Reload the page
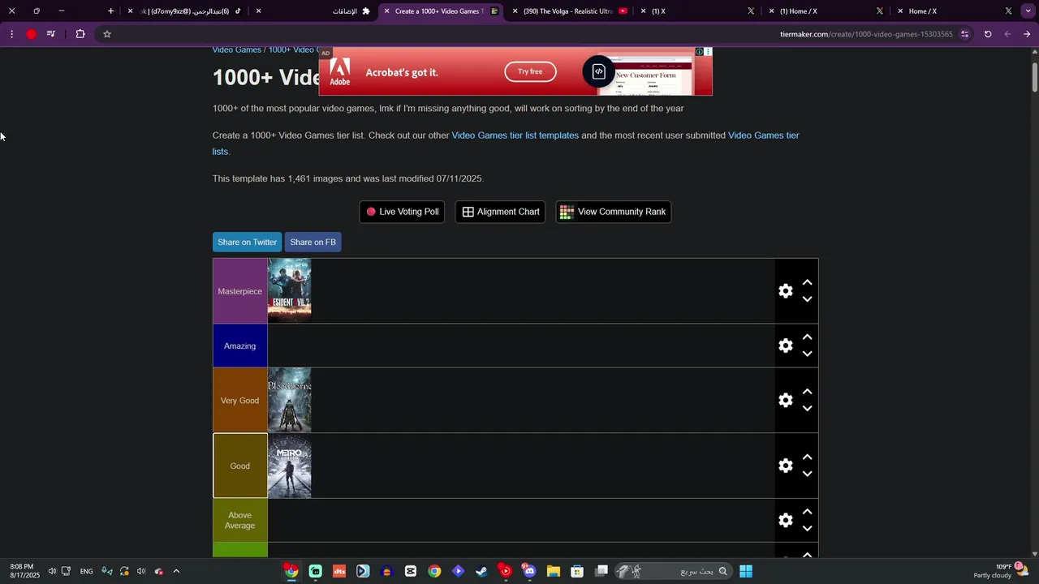Viewport: 1039px width, 584px height. [x=988, y=34]
